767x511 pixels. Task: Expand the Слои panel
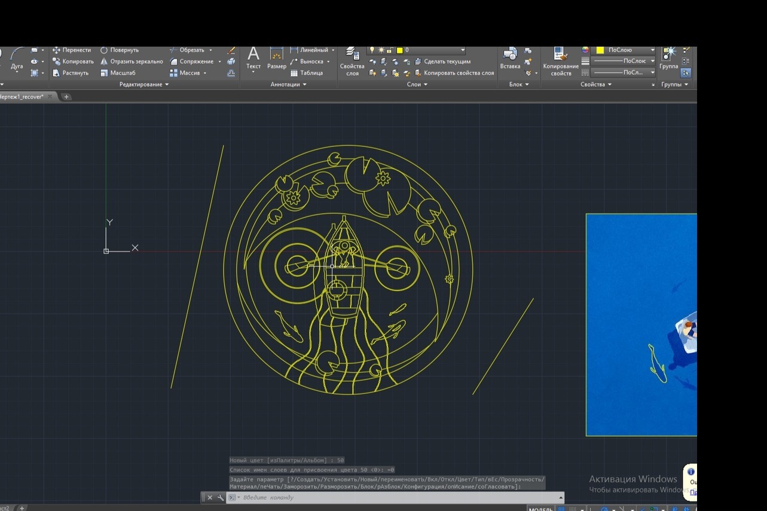[417, 85]
